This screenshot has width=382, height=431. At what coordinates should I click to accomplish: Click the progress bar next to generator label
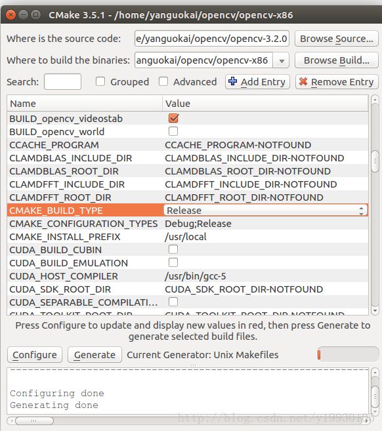tap(348, 355)
